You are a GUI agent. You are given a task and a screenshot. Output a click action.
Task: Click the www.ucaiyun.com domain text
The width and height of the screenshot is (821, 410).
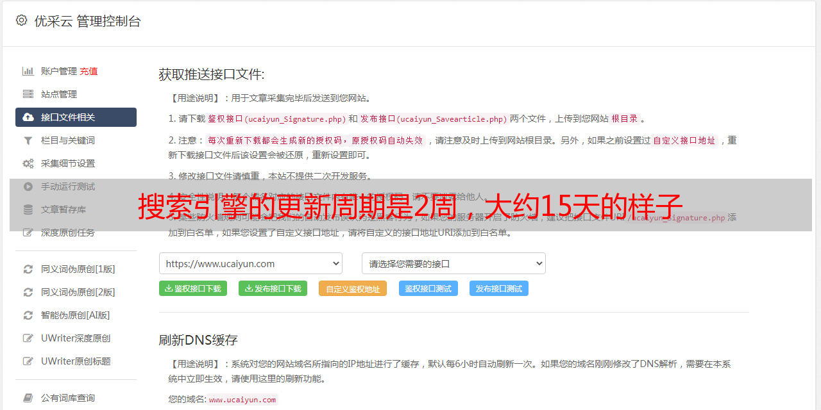[x=242, y=399]
